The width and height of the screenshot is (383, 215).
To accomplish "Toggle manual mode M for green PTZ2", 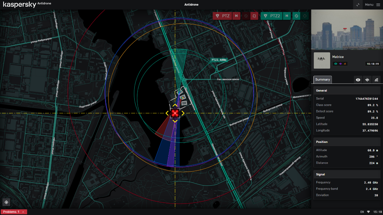I will 287,16.
